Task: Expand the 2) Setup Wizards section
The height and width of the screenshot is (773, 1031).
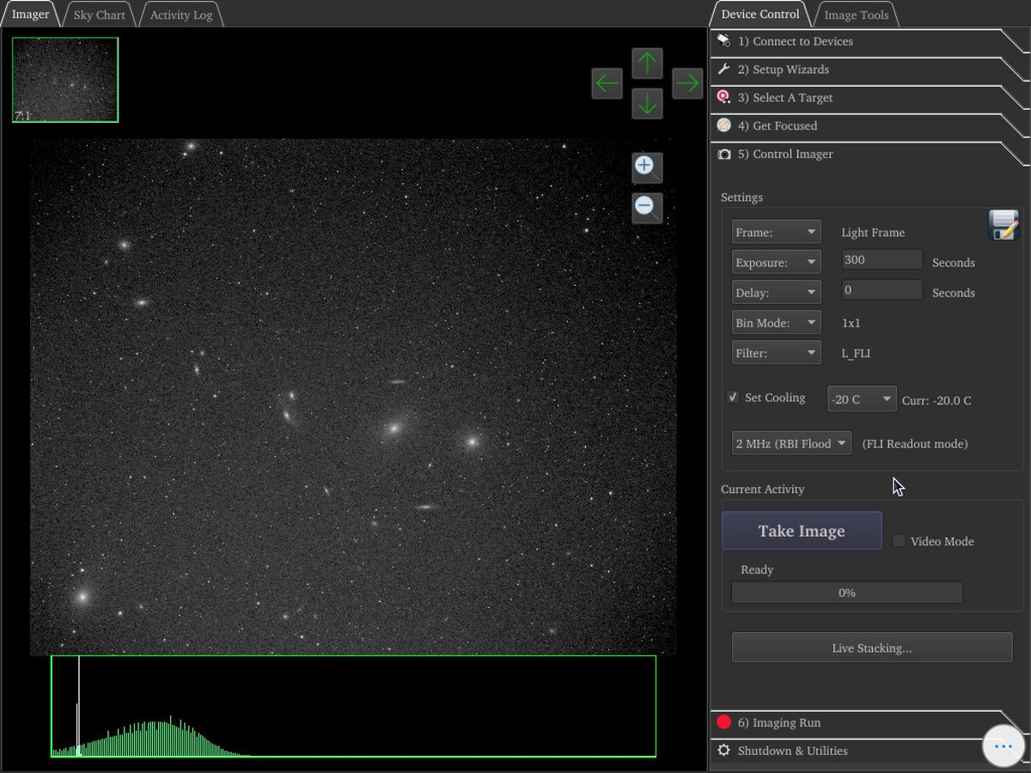Action: [x=868, y=70]
